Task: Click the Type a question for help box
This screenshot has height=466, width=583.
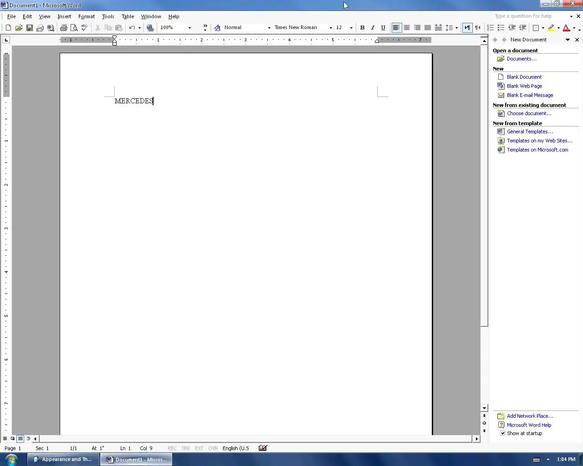Action: point(531,16)
